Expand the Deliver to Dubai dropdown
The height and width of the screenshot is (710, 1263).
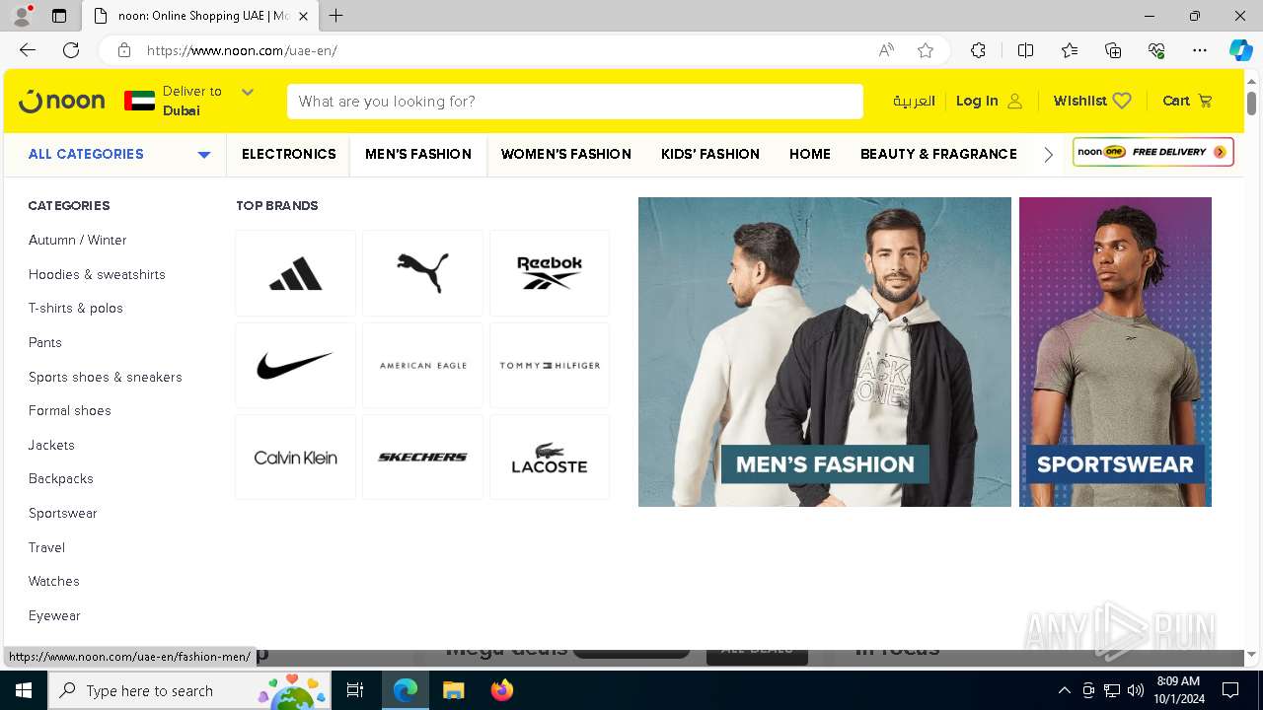click(248, 92)
